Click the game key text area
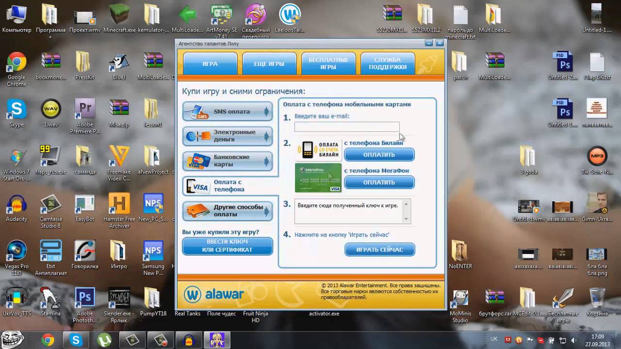The width and height of the screenshot is (621, 349). coord(353,211)
